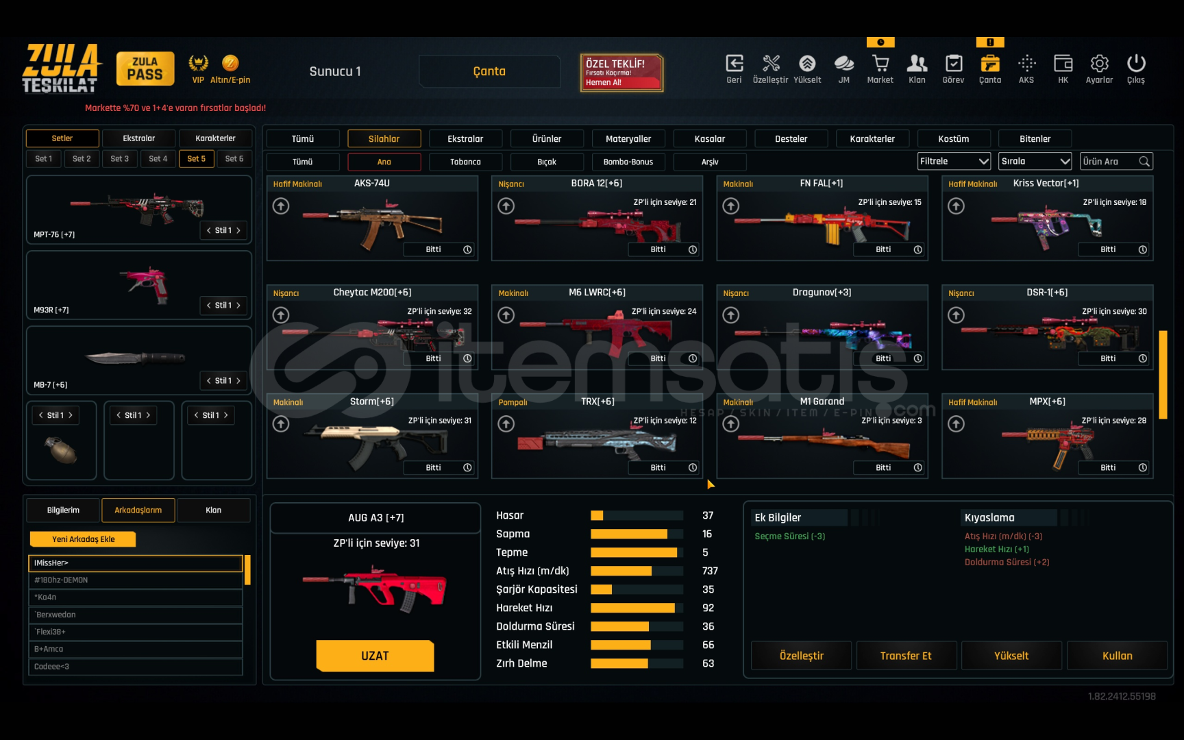Screen dimensions: 1184x740
Task: Open the Yükselt upgrade icon
Action: pos(807,64)
